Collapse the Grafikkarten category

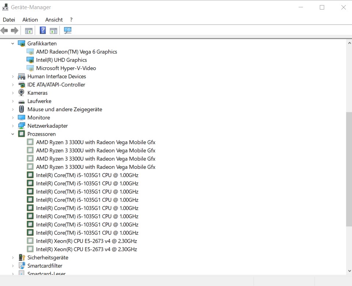13,44
